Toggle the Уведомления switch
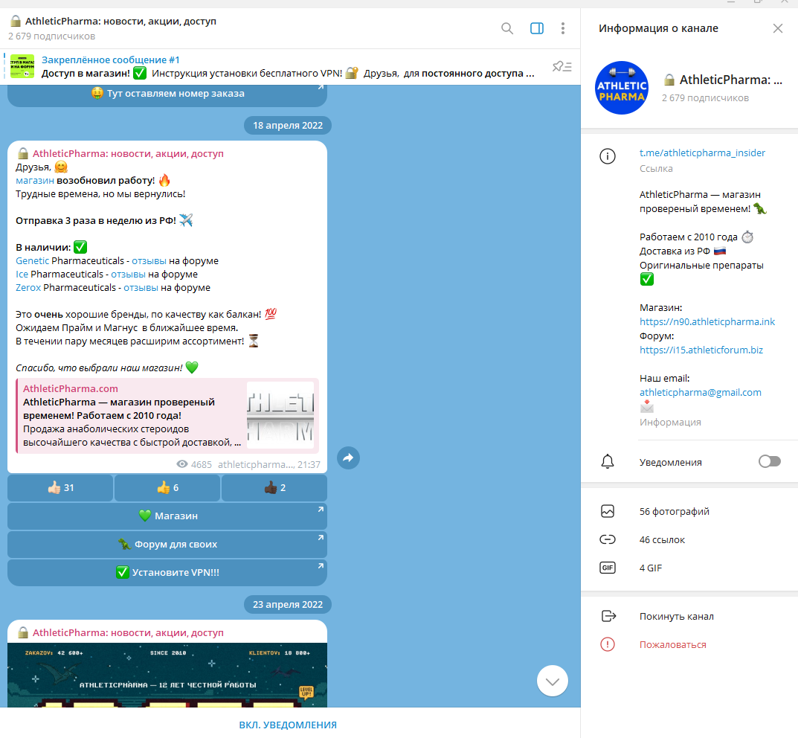This screenshot has height=738, width=798. click(x=769, y=462)
